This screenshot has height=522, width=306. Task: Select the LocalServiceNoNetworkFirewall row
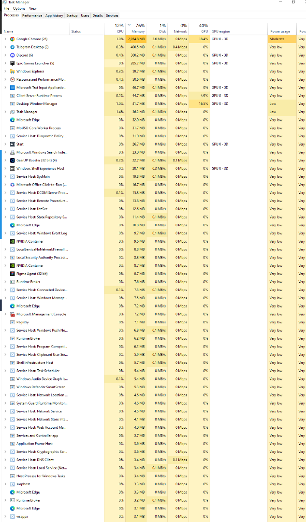click(x=153, y=249)
